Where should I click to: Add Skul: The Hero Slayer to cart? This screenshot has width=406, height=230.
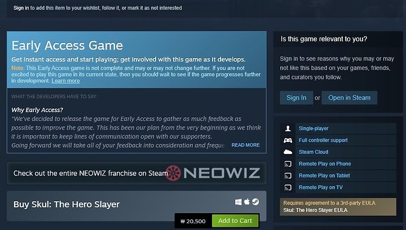pyautogui.click(x=235, y=220)
